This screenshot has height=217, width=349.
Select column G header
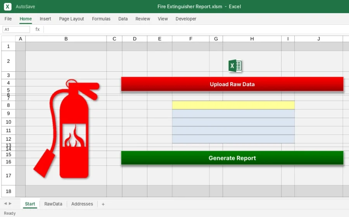pyautogui.click(x=216, y=39)
